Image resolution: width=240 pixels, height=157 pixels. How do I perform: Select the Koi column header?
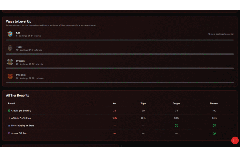(114, 104)
